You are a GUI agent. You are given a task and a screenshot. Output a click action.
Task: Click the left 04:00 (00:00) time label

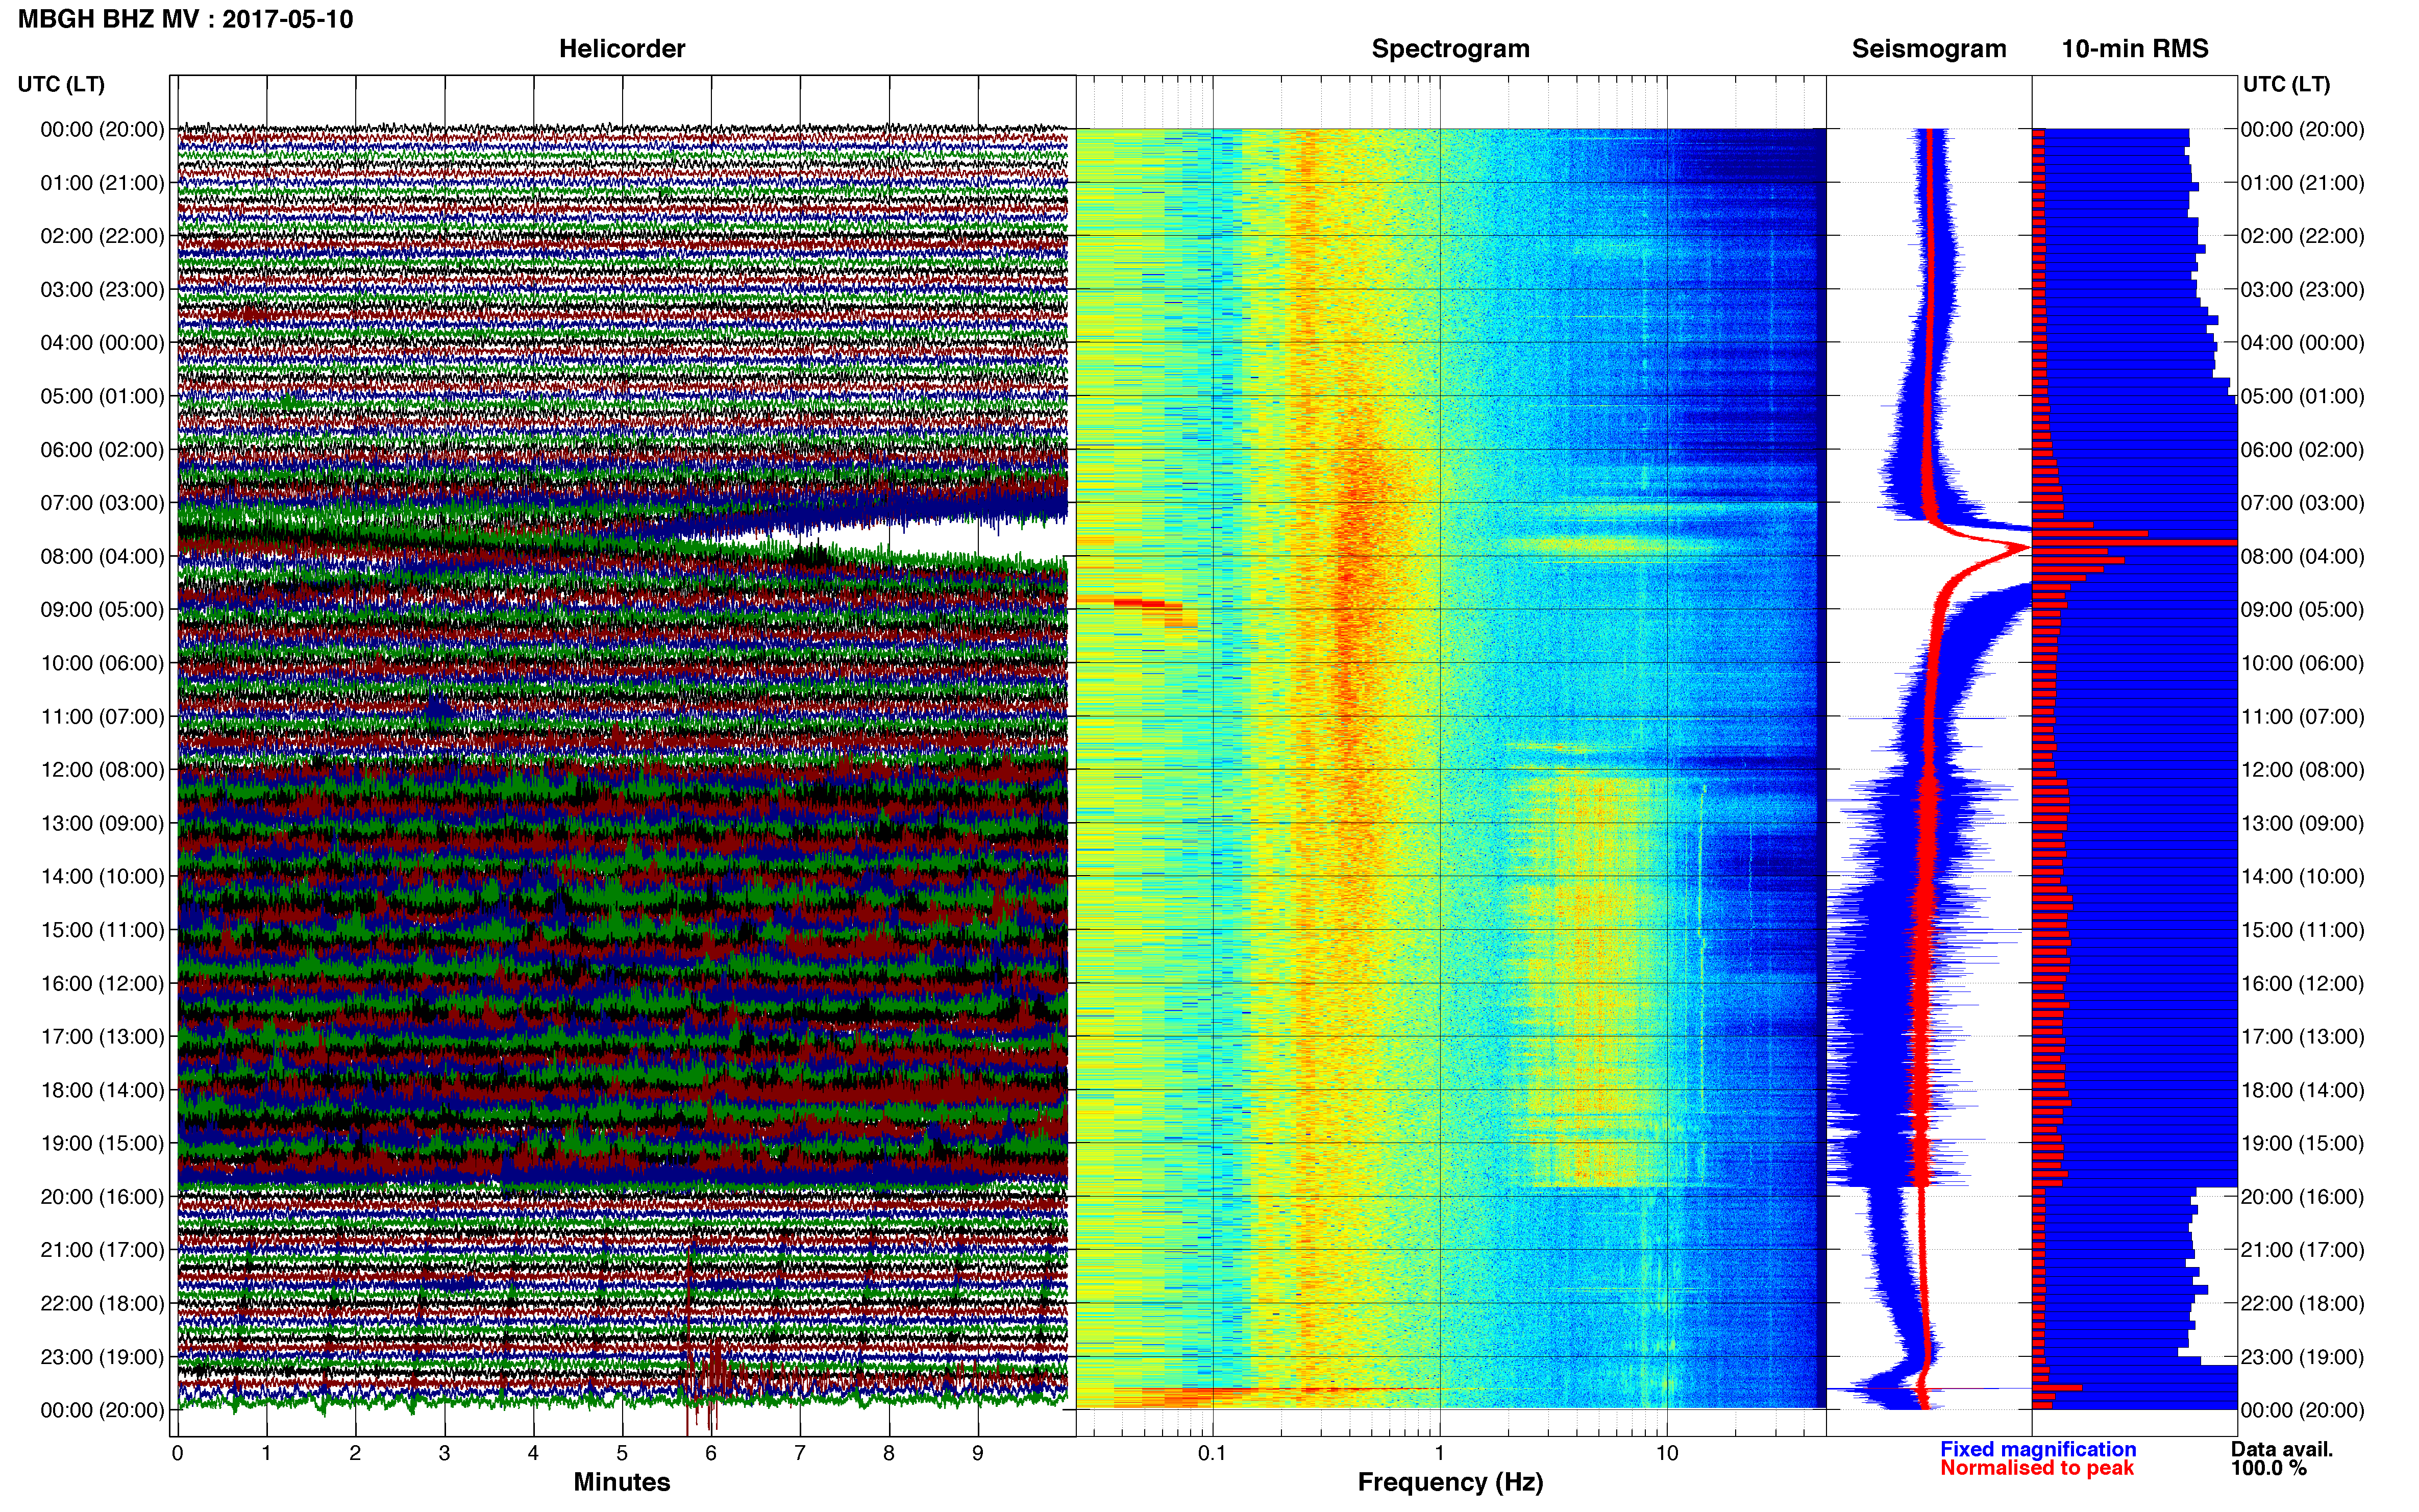pyautogui.click(x=102, y=343)
